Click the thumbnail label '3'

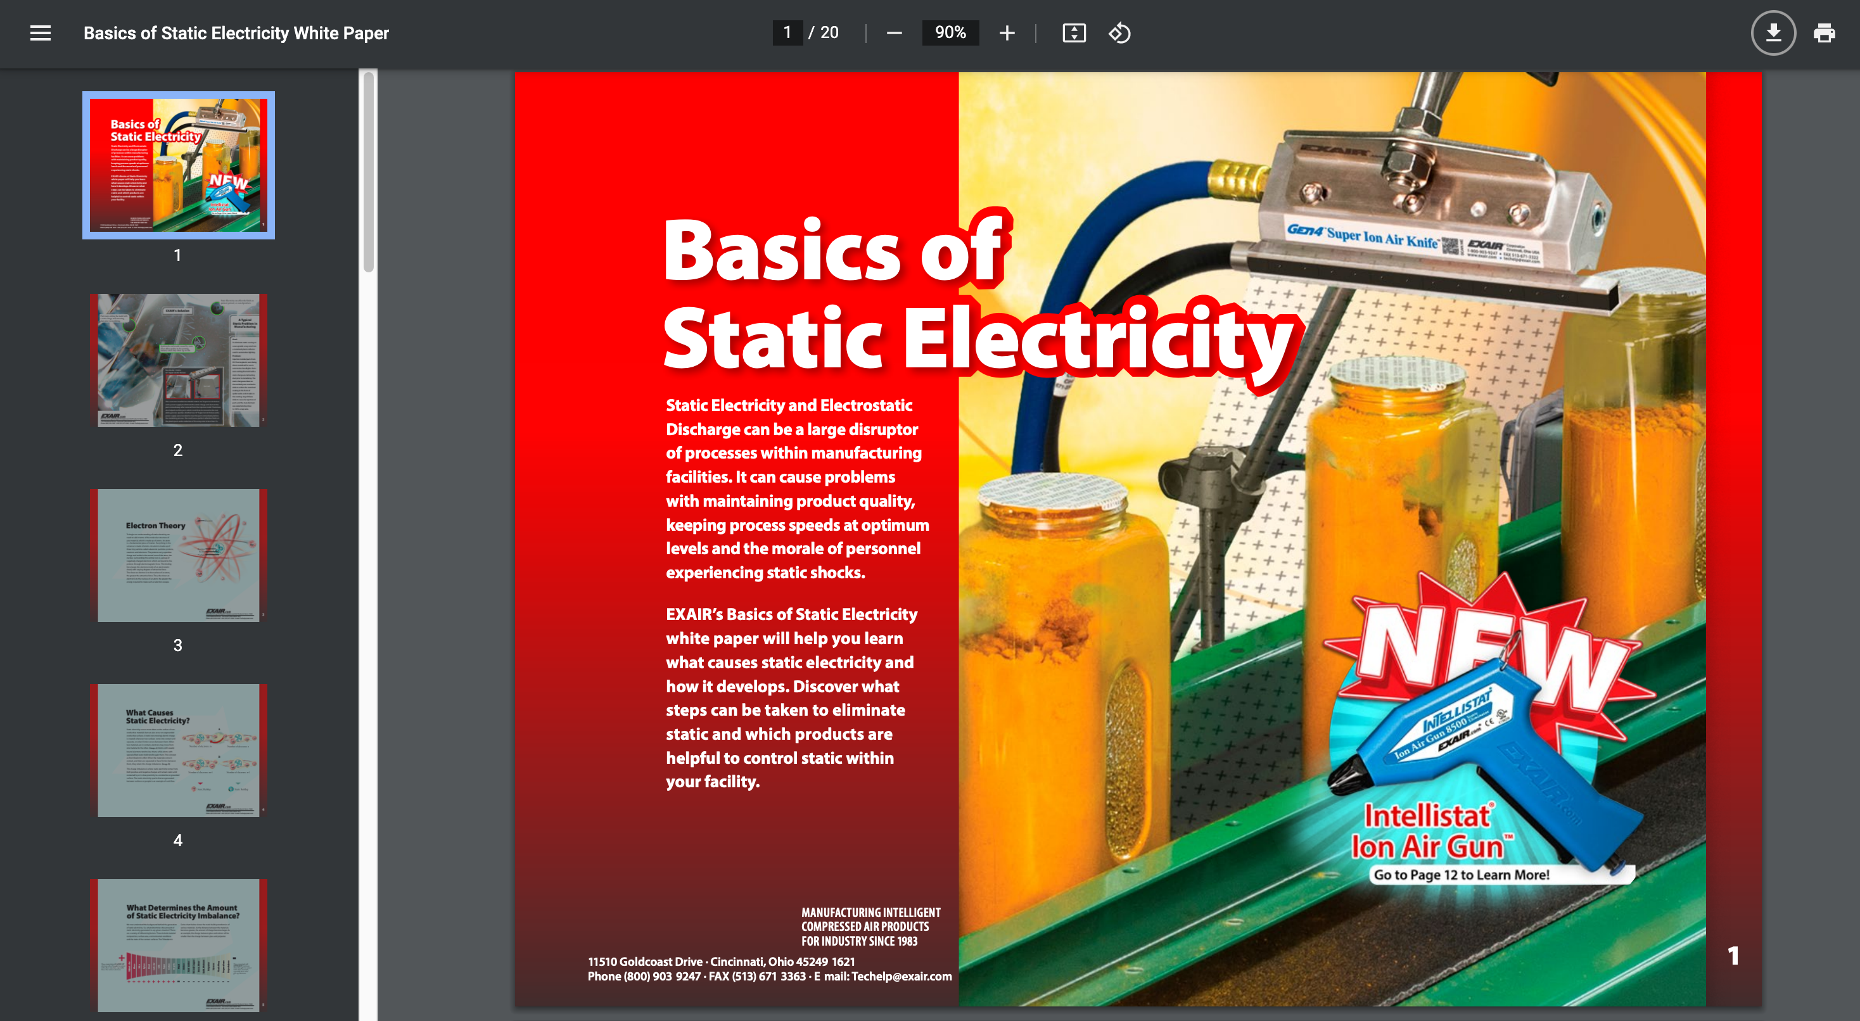coord(177,645)
